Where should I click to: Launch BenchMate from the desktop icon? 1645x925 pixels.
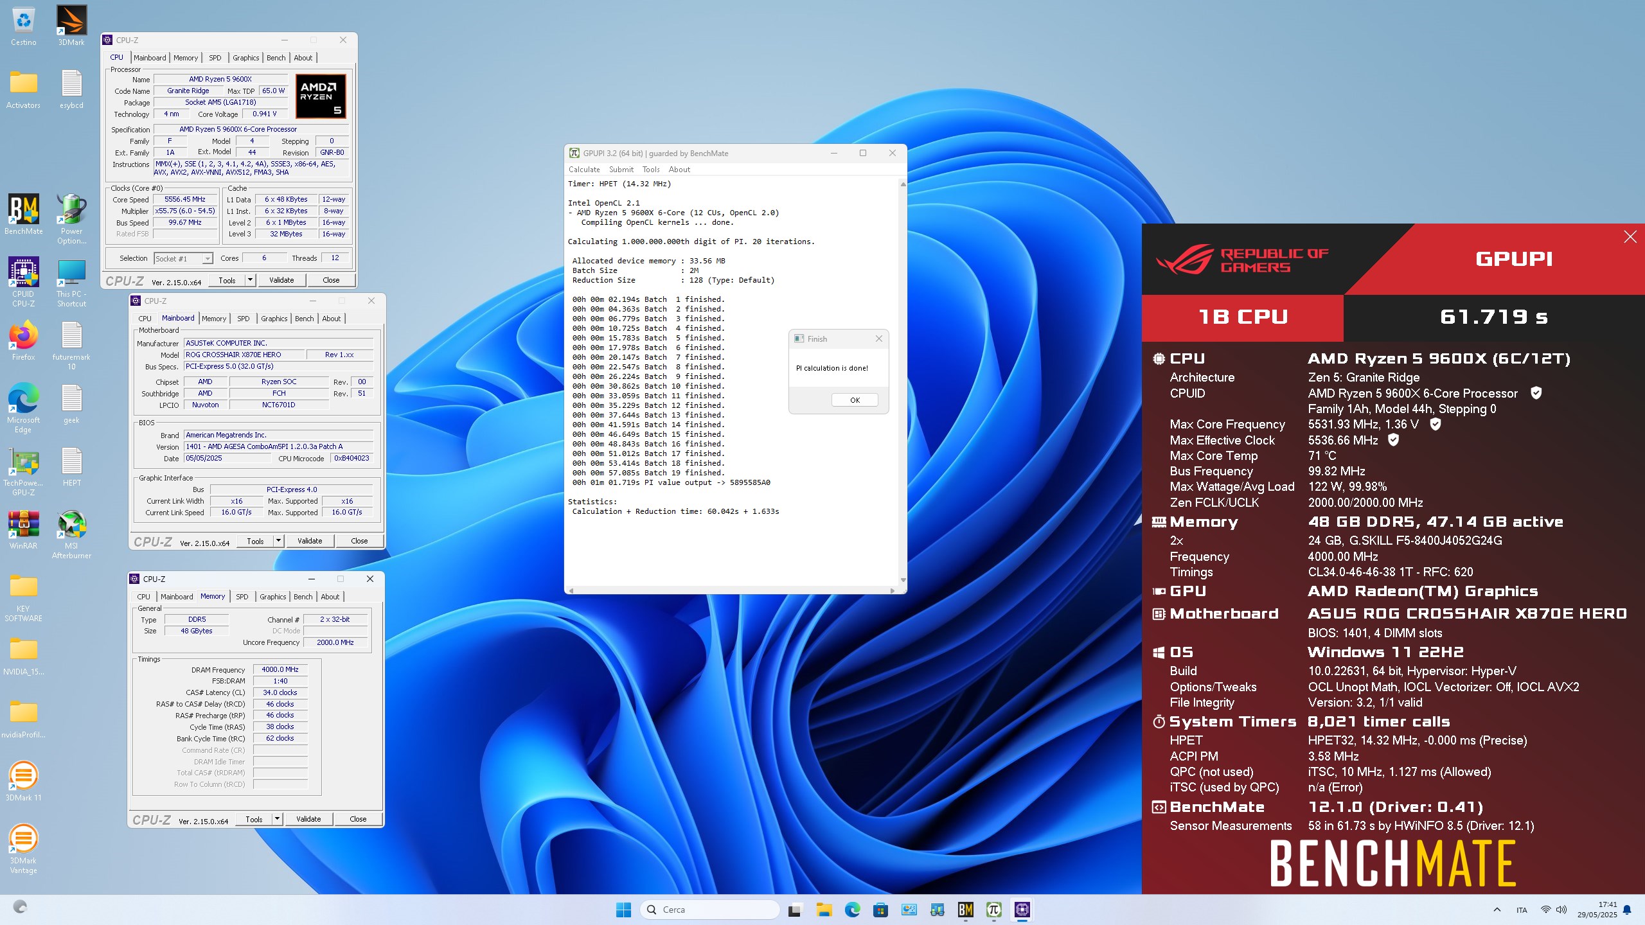pos(23,215)
